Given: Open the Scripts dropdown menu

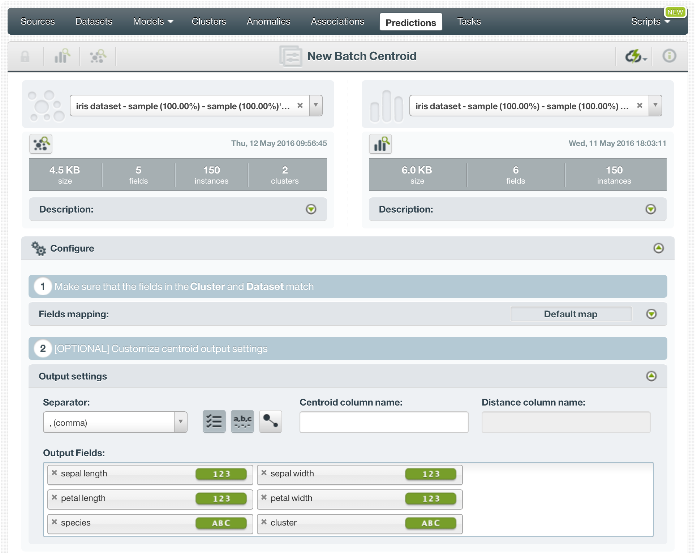Looking at the screenshot, I should [x=650, y=22].
